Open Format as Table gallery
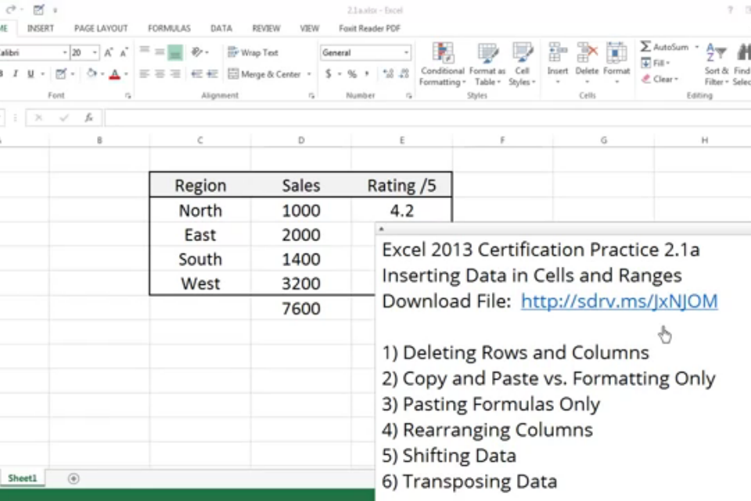The image size is (751, 501). (487, 64)
